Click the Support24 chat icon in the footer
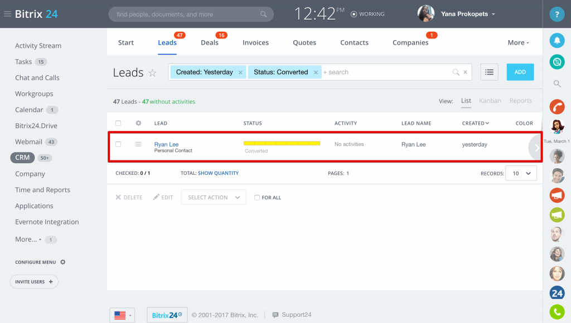The image size is (571, 323). 275,315
